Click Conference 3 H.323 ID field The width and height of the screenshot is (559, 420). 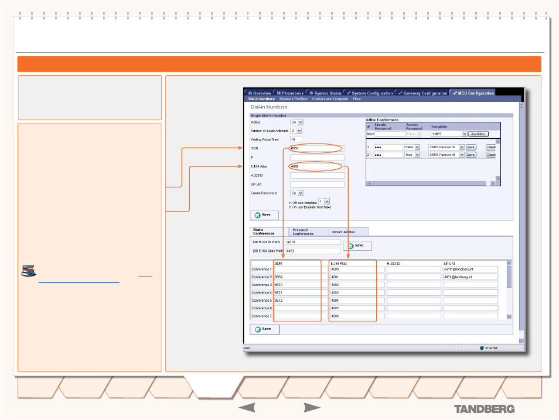[x=414, y=285]
